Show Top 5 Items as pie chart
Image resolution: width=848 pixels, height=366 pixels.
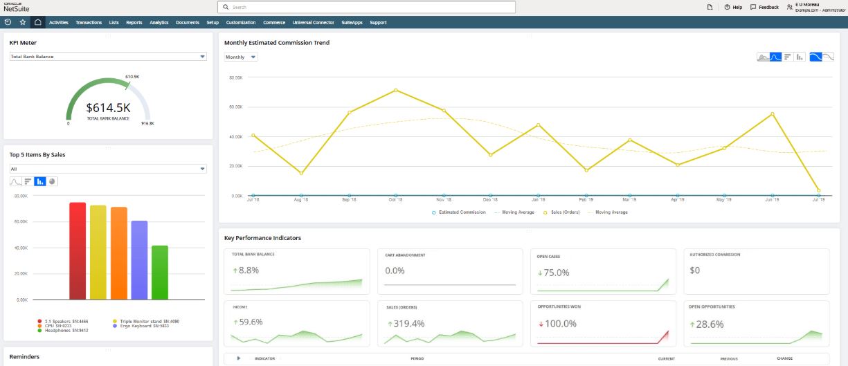(53, 181)
